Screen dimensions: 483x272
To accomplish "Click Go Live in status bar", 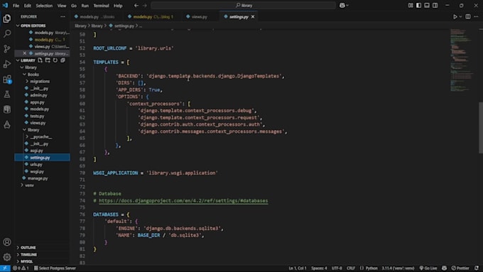I will 428,268.
